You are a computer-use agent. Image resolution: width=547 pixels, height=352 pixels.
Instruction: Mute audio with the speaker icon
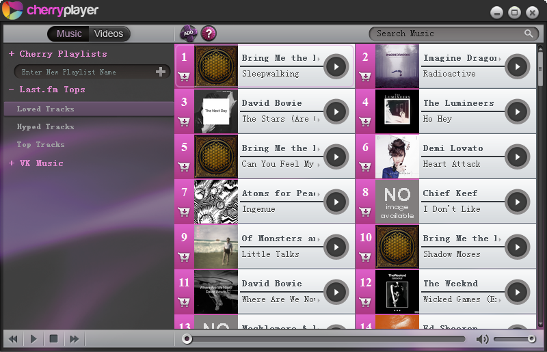483,339
